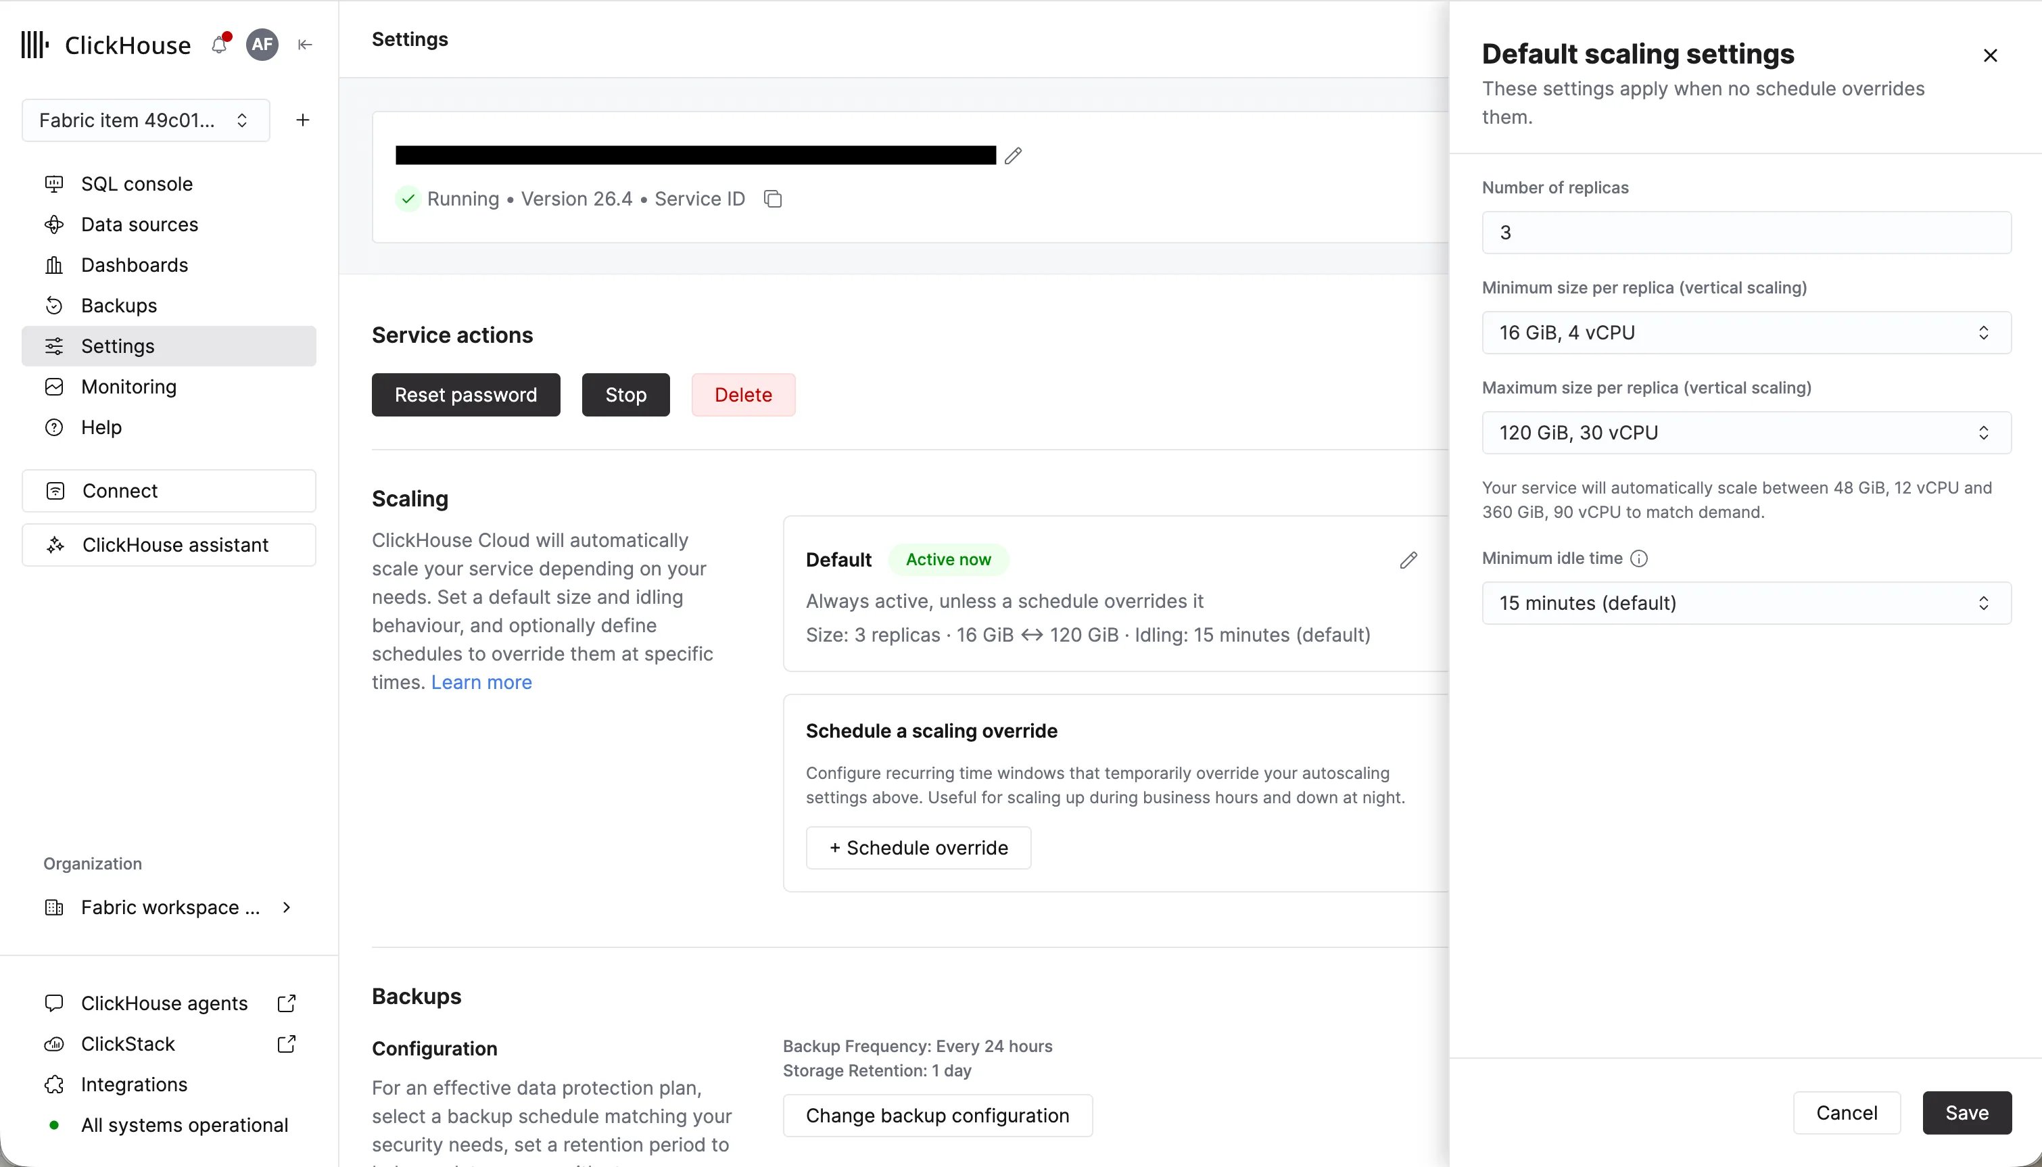Expand the Fabric workspace organization menu
The width and height of the screenshot is (2042, 1167).
[x=168, y=907]
